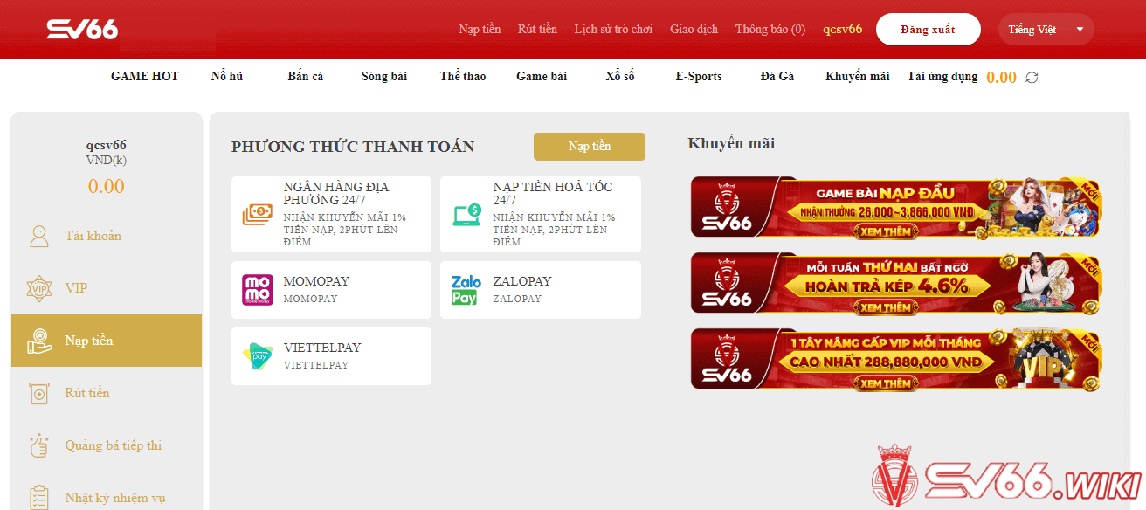
Task: Open Tải ứng dụng in navigation
Action: pos(942,77)
